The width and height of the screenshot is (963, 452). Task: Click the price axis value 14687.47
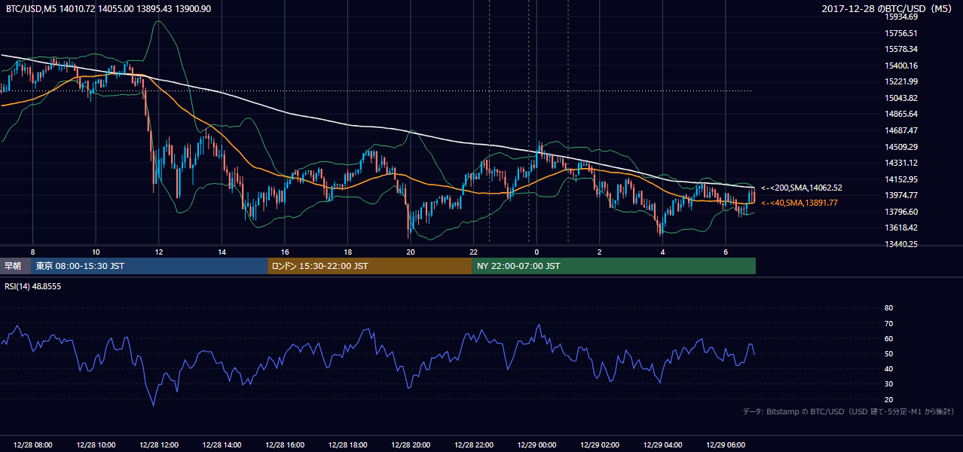tap(901, 130)
